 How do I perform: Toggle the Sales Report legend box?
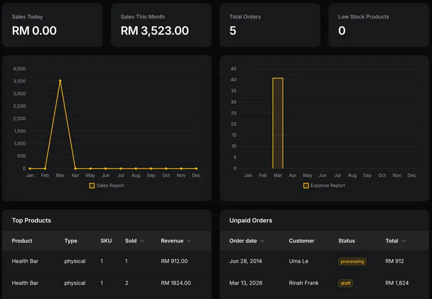(92, 186)
